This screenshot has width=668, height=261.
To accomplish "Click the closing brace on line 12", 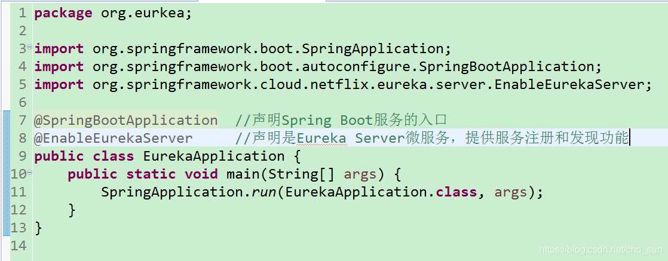I will tap(72, 210).
